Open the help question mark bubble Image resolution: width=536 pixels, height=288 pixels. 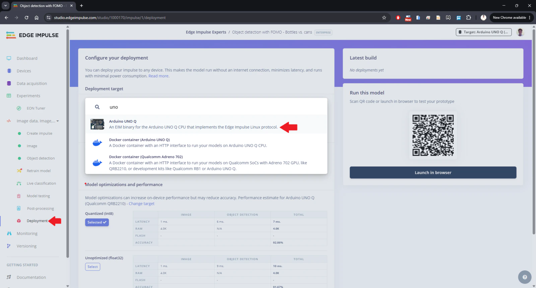[525, 277]
